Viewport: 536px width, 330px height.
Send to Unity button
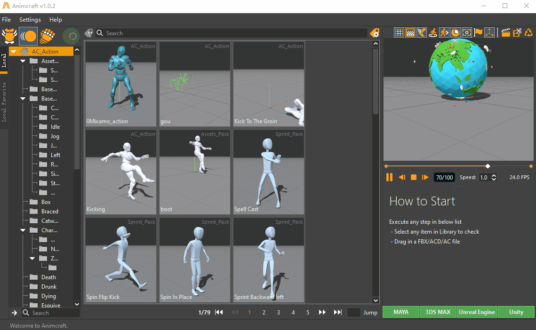point(516,312)
